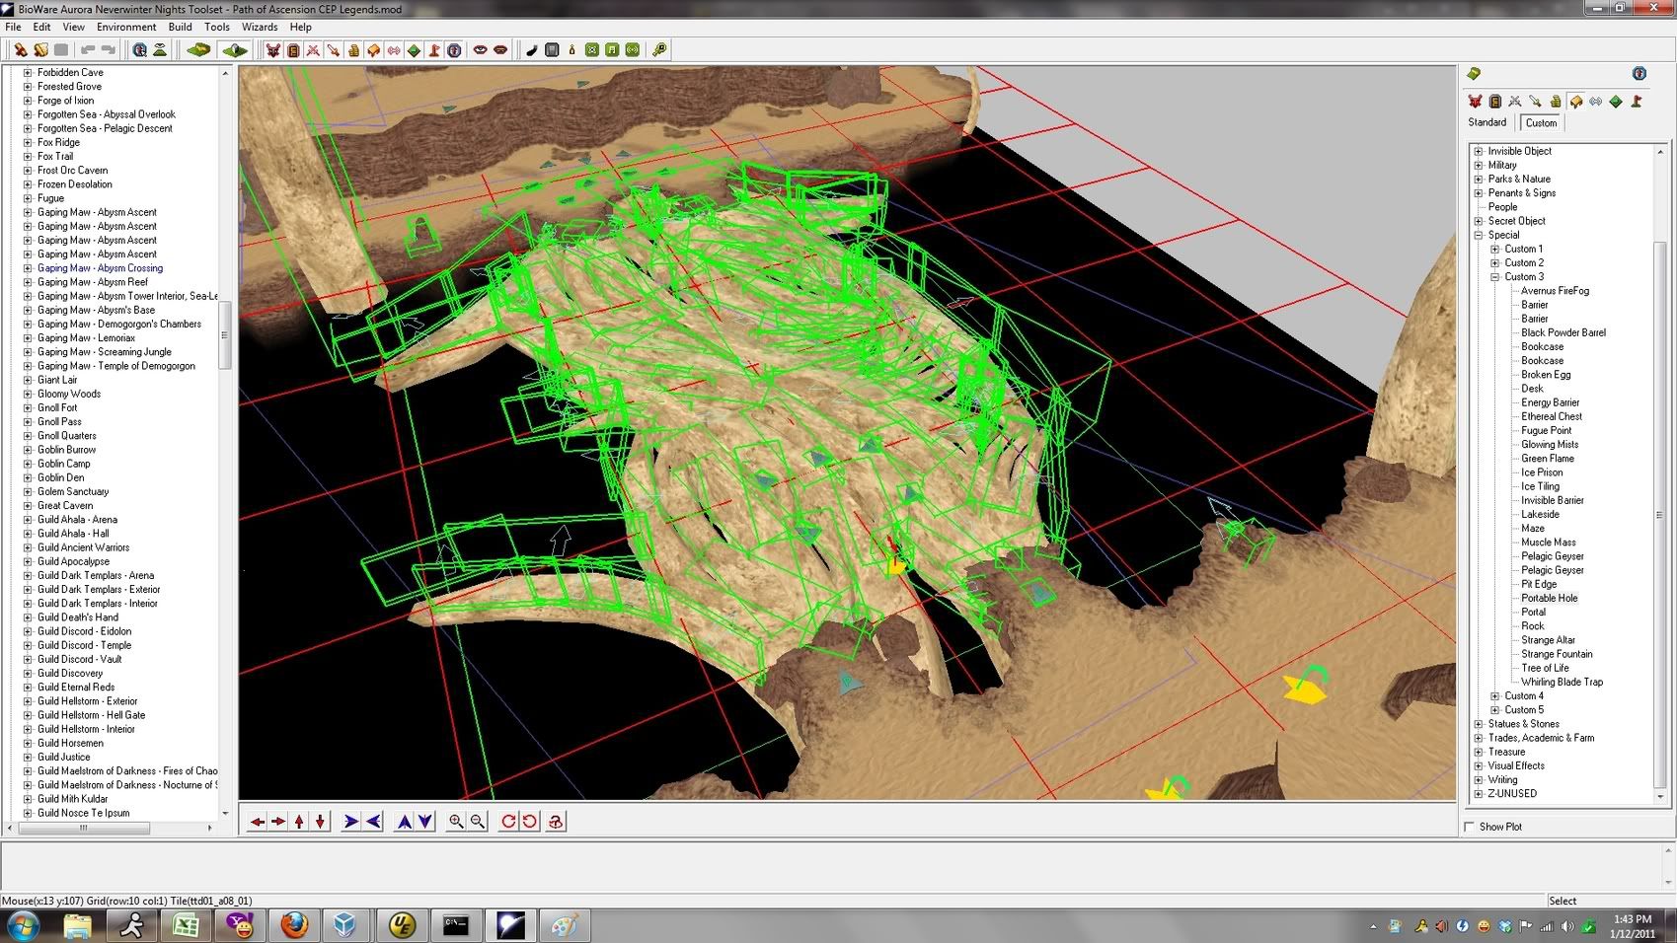Select creatures palette icon in right panel
The width and height of the screenshot is (1677, 943).
click(1475, 102)
